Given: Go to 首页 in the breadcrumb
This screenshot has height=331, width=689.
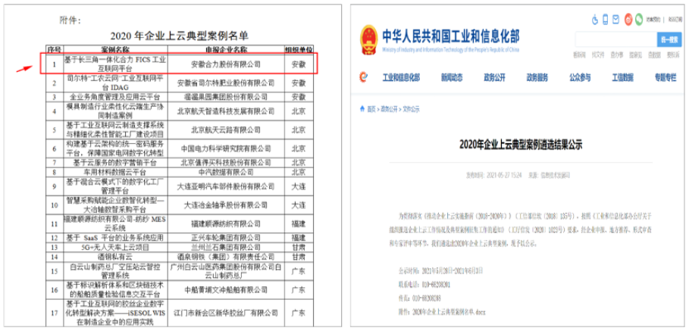Looking at the screenshot, I should pyautogui.click(x=371, y=109).
